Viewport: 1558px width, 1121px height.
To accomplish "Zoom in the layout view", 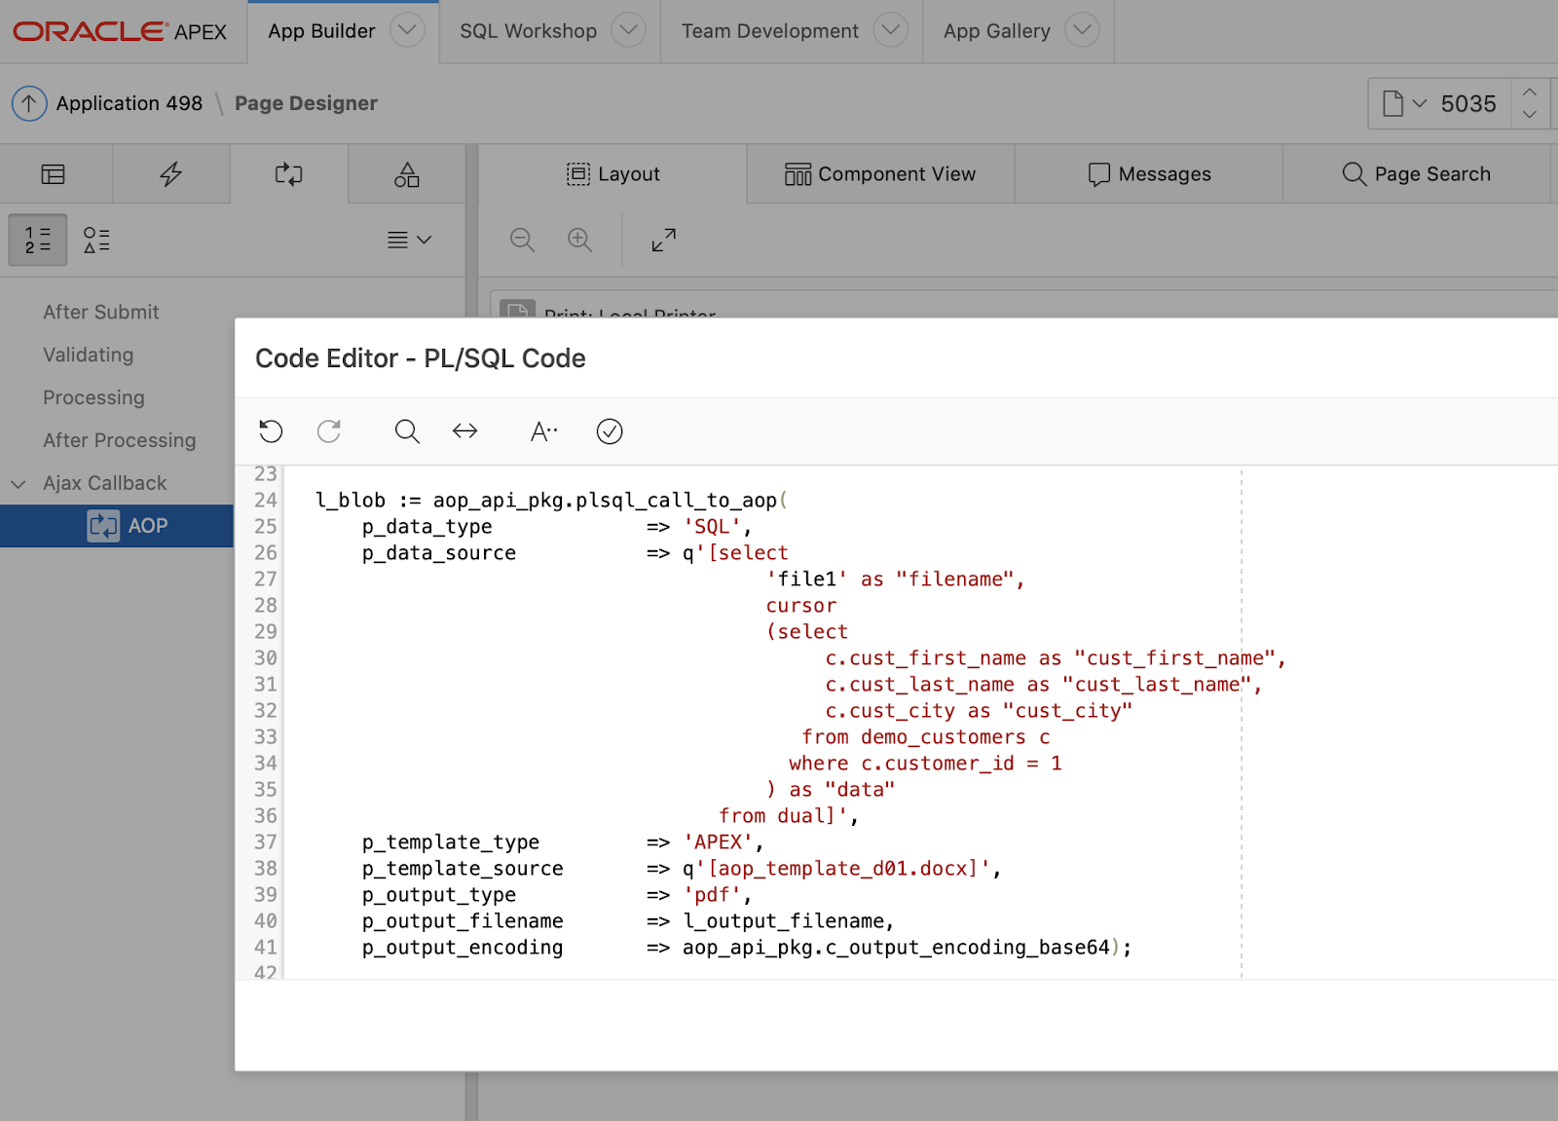I will point(580,240).
